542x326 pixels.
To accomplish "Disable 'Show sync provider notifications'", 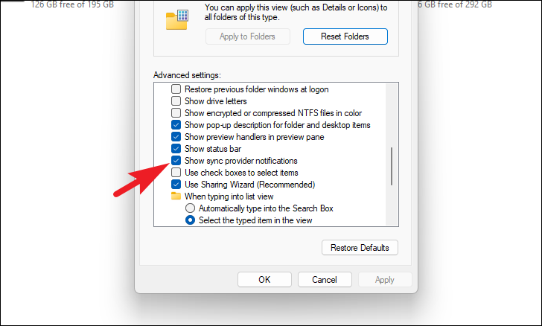I will (x=176, y=161).
